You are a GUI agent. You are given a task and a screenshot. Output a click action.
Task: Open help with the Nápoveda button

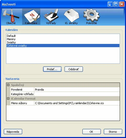point(13,132)
